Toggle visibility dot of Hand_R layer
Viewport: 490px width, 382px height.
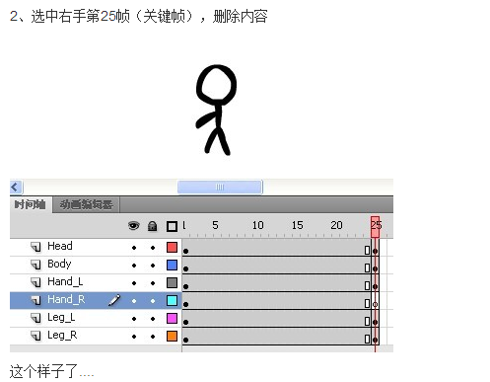click(134, 301)
